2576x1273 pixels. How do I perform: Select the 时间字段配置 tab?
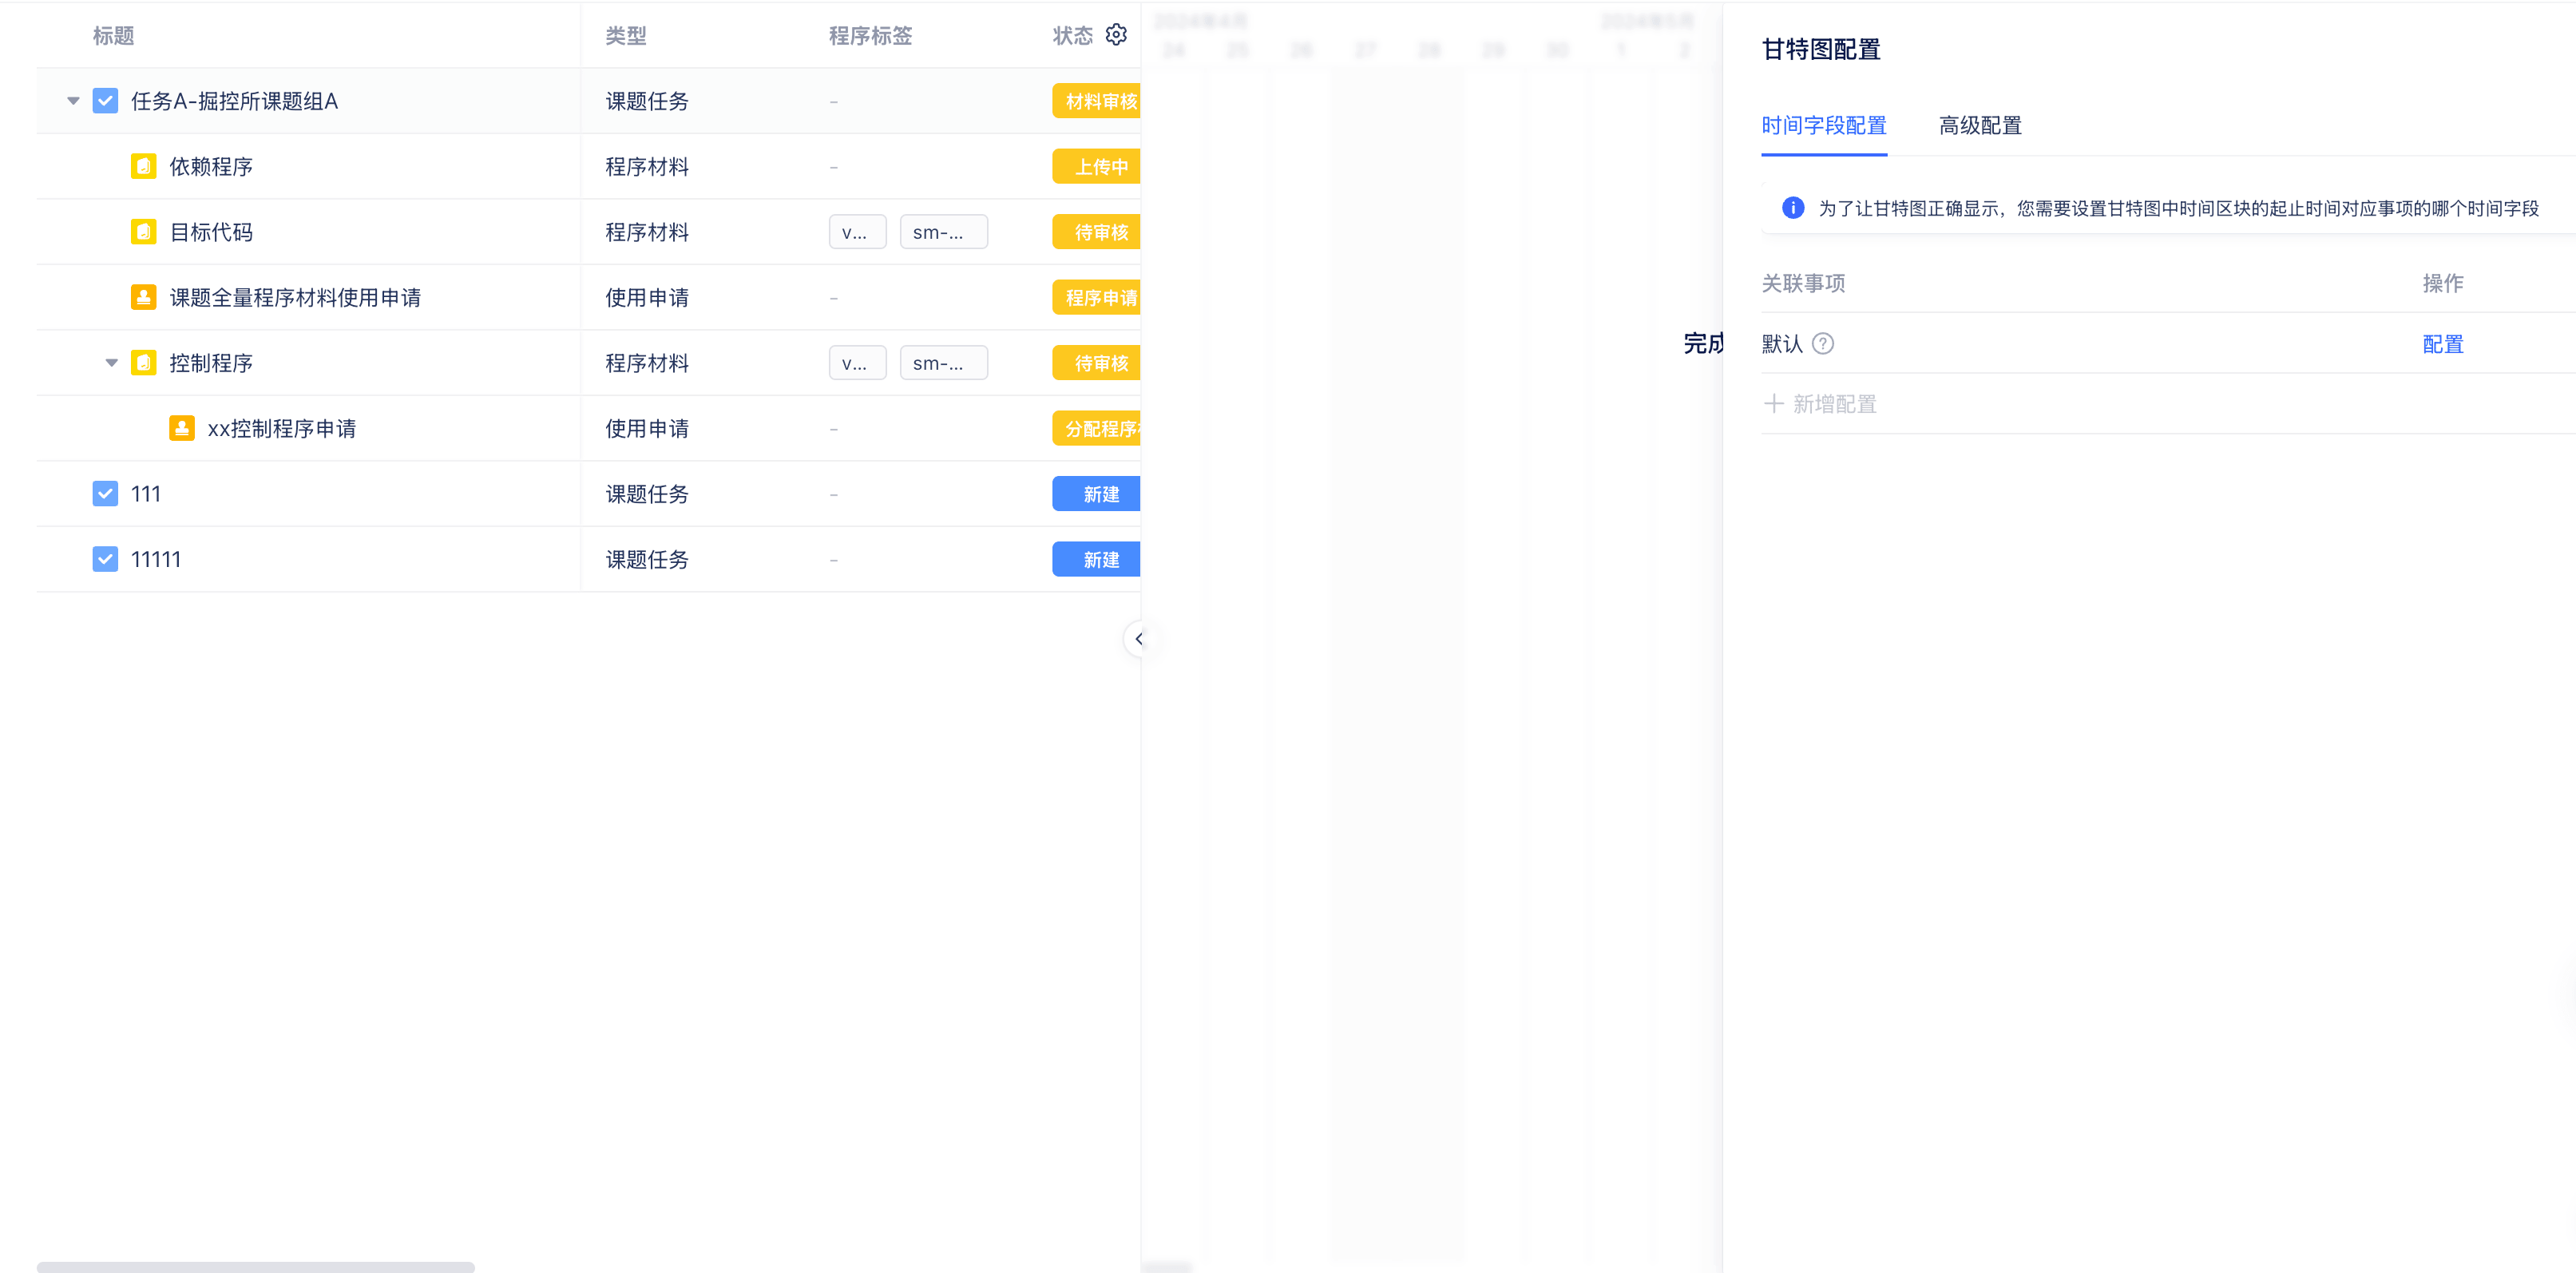click(1823, 126)
